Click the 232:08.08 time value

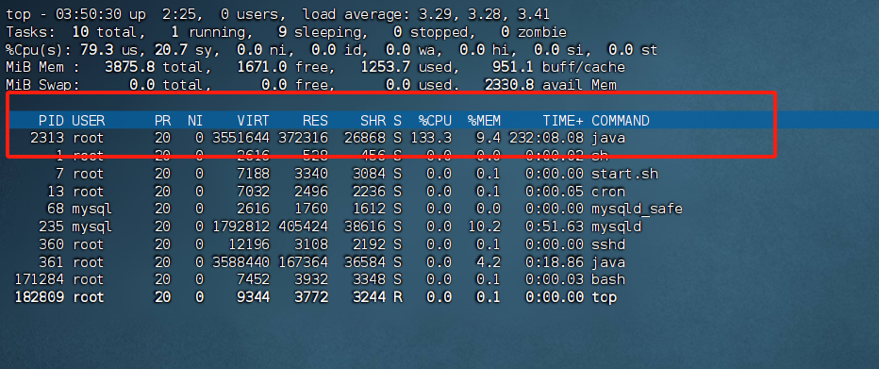point(546,138)
